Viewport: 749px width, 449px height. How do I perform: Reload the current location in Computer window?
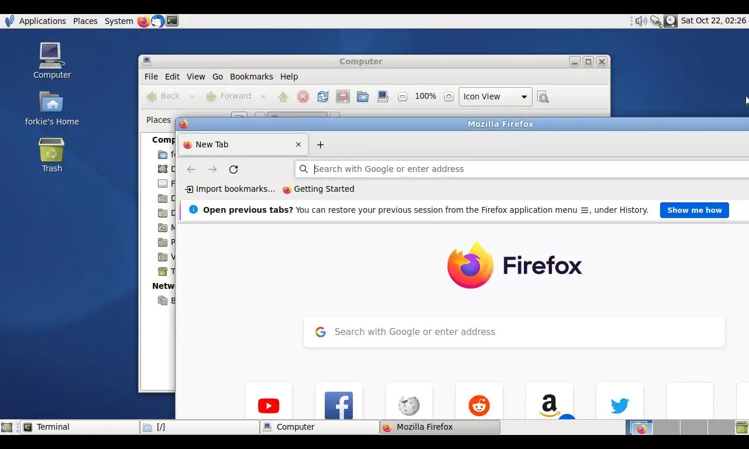(x=323, y=97)
